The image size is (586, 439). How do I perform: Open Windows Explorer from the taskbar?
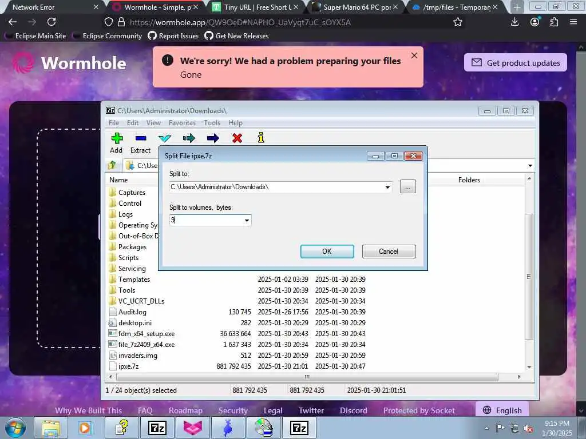pos(50,428)
